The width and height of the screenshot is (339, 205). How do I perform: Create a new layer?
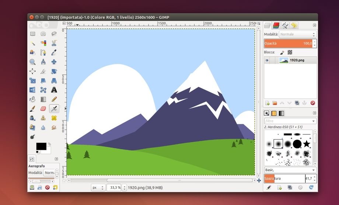point(268,103)
